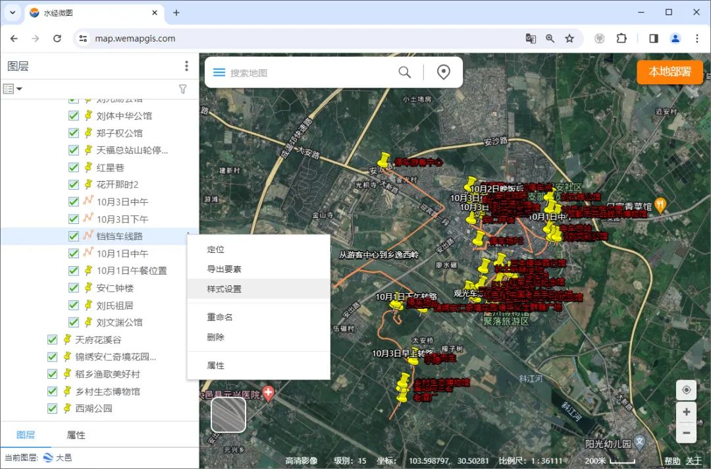This screenshot has height=469, width=711.
Task: Expand the layer list view dropdown arrow
Action: [x=19, y=89]
